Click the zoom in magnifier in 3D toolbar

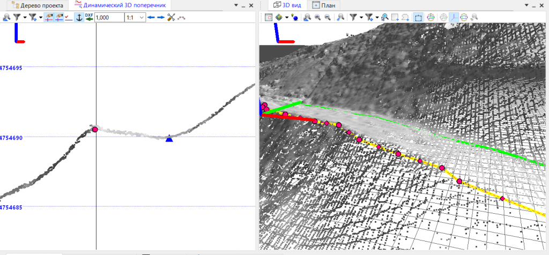317,18
